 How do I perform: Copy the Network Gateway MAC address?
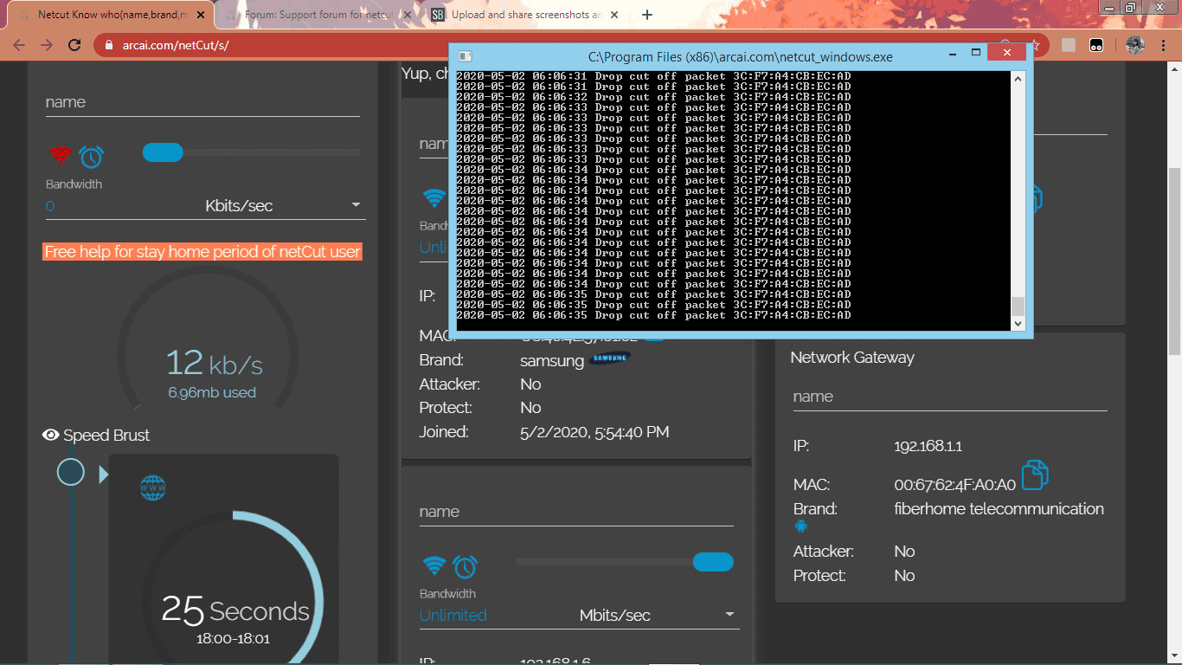[x=1034, y=475]
